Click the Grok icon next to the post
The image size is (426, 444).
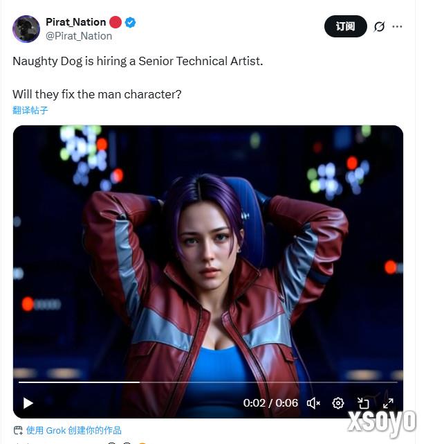pyautogui.click(x=379, y=27)
